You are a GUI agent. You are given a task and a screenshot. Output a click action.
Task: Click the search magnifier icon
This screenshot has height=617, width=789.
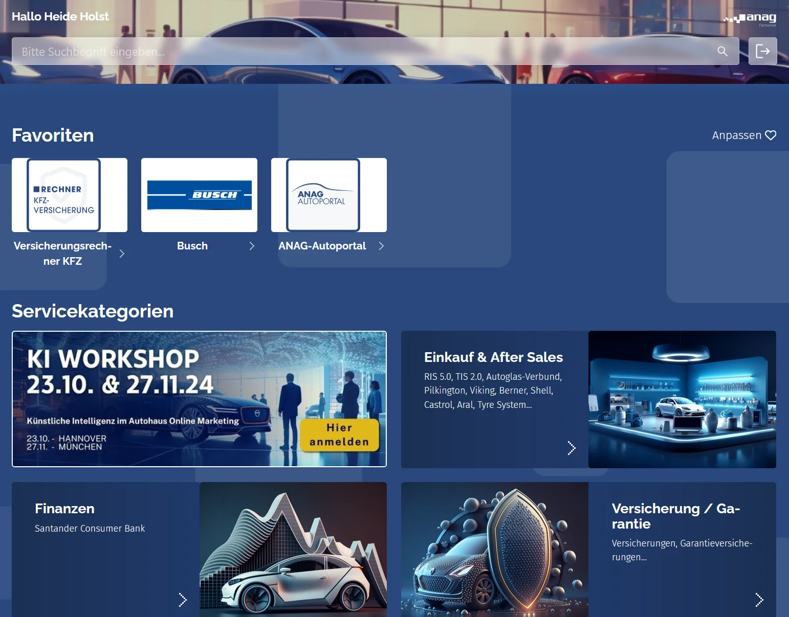click(722, 51)
